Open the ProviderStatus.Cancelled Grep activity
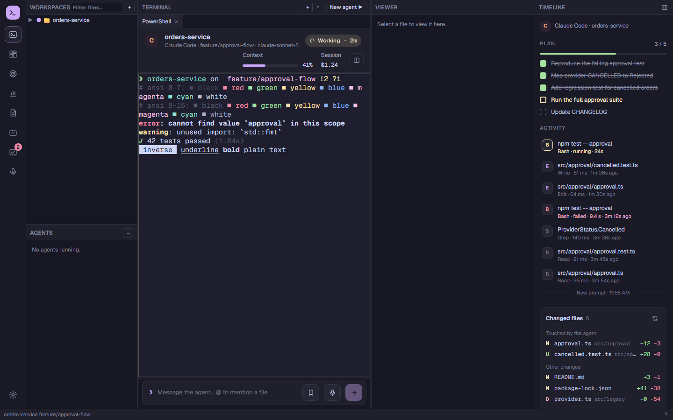 (603, 233)
